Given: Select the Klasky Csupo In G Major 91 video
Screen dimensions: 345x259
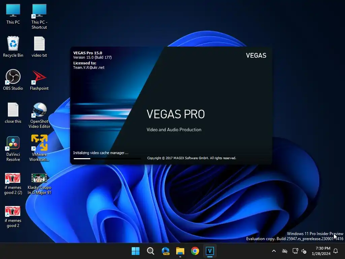Looking at the screenshot, I should click(x=39, y=184).
